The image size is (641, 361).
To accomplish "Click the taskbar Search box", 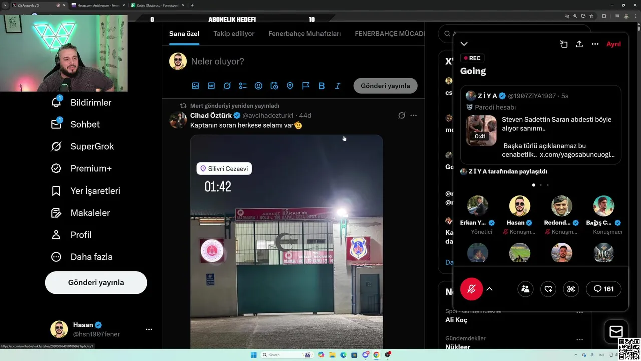I will click(x=286, y=355).
